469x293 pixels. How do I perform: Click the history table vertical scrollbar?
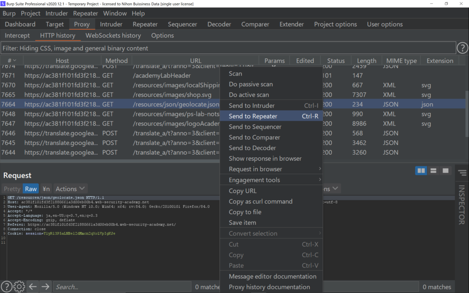pos(467,113)
